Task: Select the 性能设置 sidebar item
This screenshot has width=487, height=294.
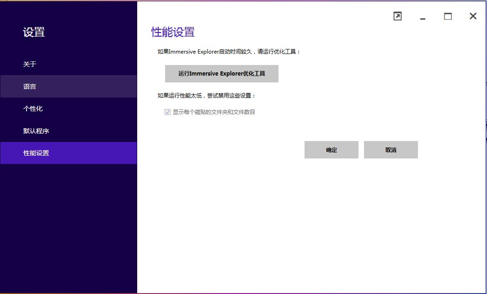Action: (36, 153)
